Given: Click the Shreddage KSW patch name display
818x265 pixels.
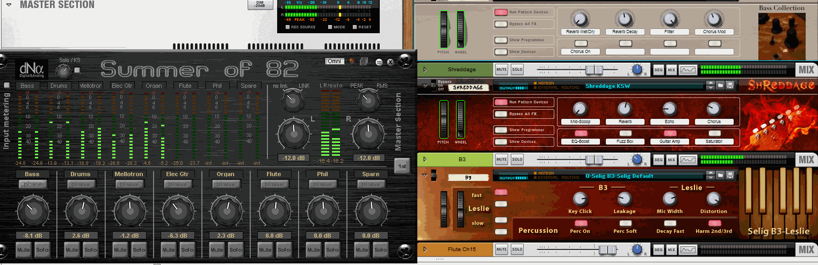Looking at the screenshot, I should pyautogui.click(x=642, y=86).
